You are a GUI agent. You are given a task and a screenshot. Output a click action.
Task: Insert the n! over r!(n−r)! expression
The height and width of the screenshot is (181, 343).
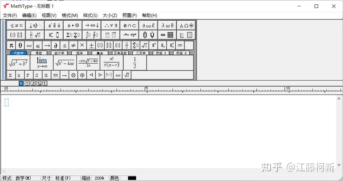(x=112, y=63)
